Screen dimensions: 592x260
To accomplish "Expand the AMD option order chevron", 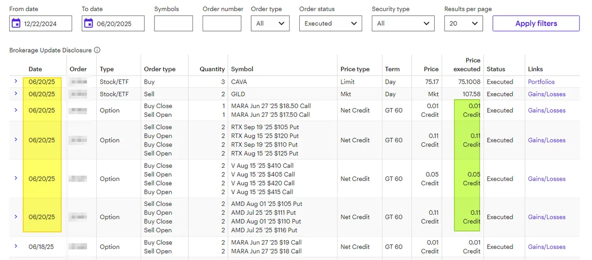I will pos(16,217).
